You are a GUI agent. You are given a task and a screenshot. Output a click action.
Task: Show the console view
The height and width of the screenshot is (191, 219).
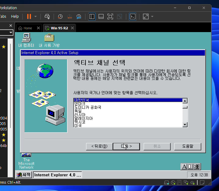tap(133, 17)
